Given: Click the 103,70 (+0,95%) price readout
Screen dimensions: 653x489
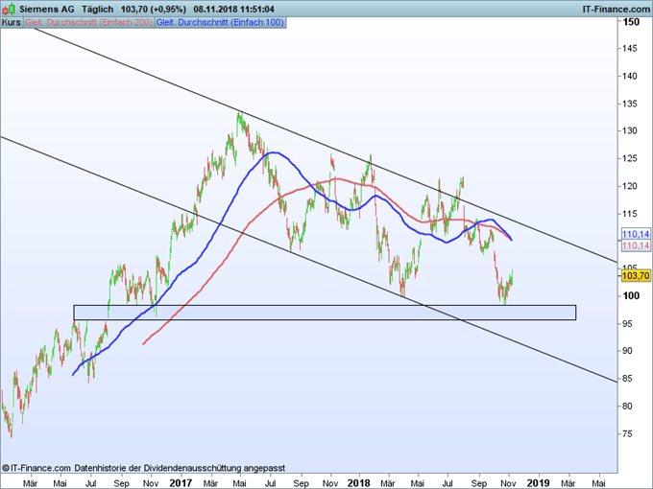Looking at the screenshot, I should [x=154, y=9].
